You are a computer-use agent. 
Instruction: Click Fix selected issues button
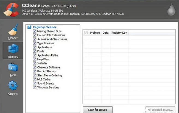pos(160,110)
